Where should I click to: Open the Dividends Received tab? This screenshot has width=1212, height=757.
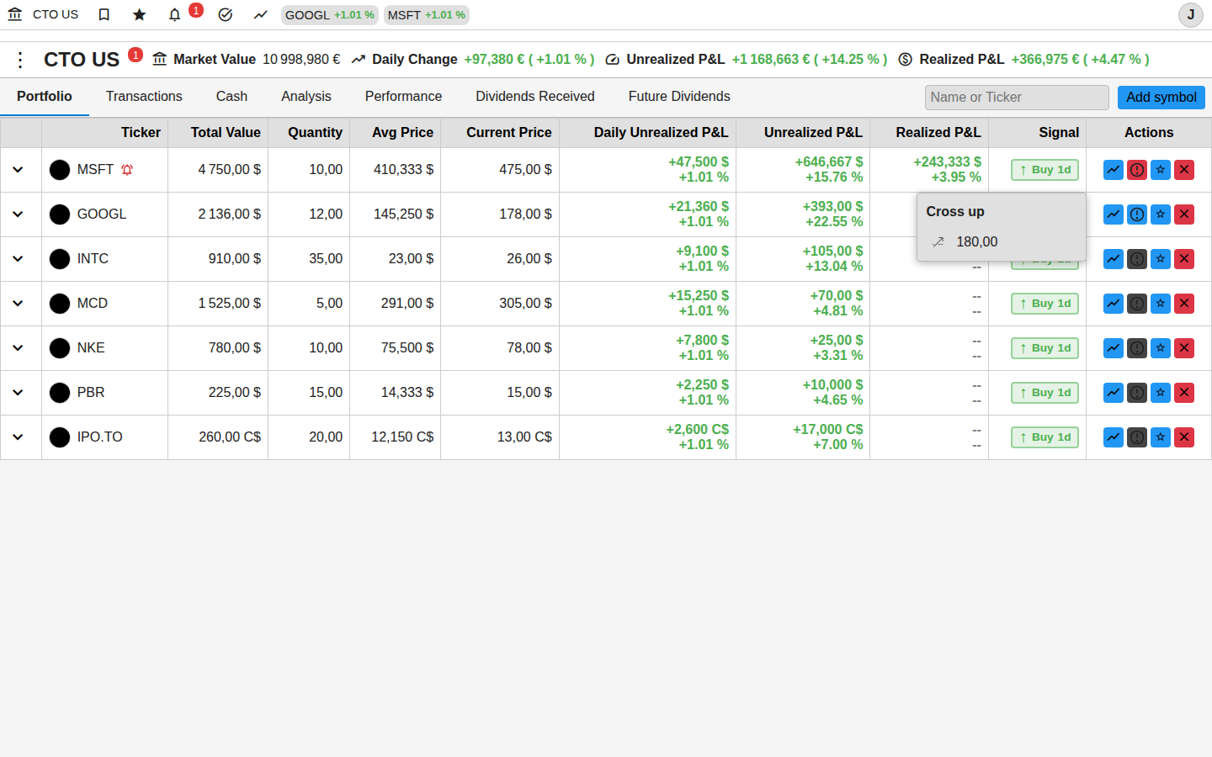tap(535, 97)
